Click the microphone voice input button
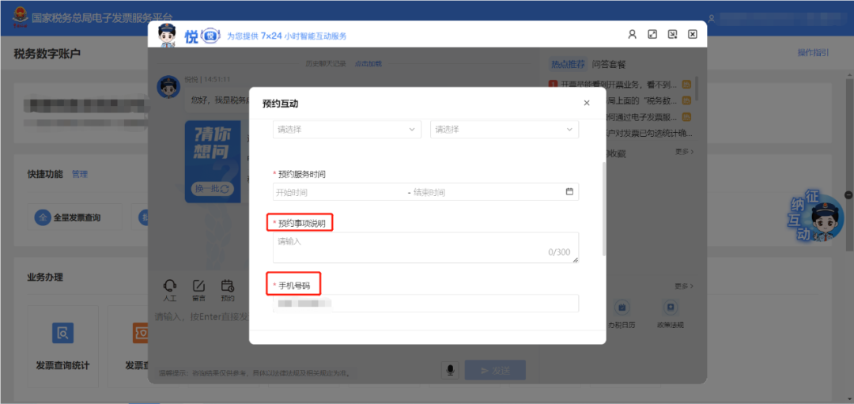 (x=451, y=370)
